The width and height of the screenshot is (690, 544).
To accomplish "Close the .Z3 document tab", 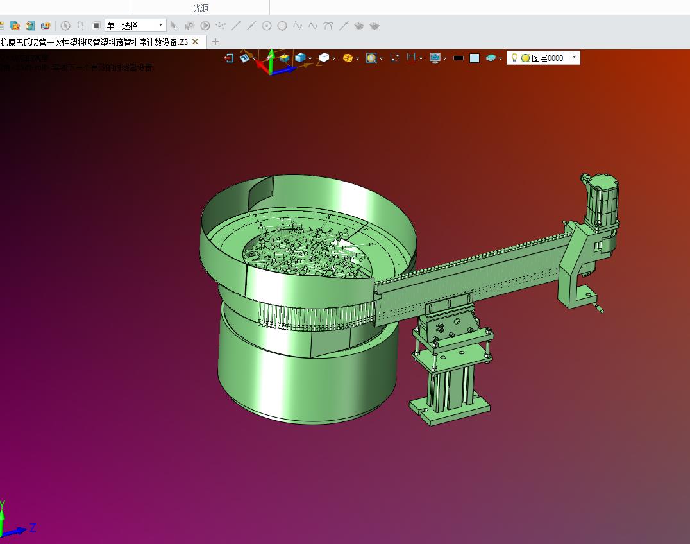I will coord(196,42).
